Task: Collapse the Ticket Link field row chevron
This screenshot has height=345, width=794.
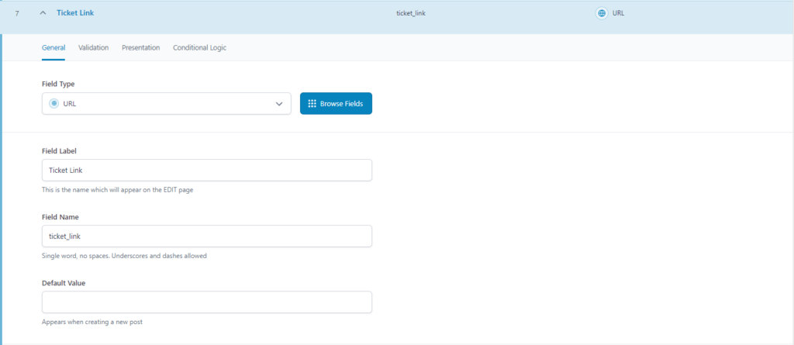Action: (43, 14)
